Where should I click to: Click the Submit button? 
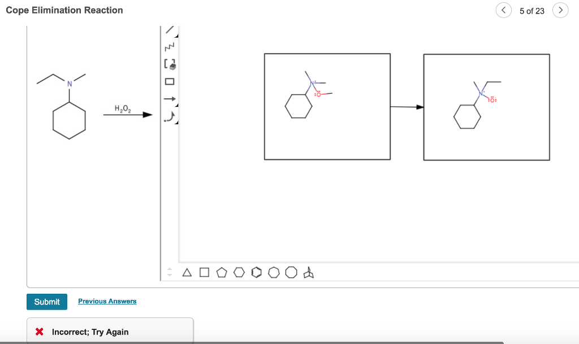click(46, 302)
